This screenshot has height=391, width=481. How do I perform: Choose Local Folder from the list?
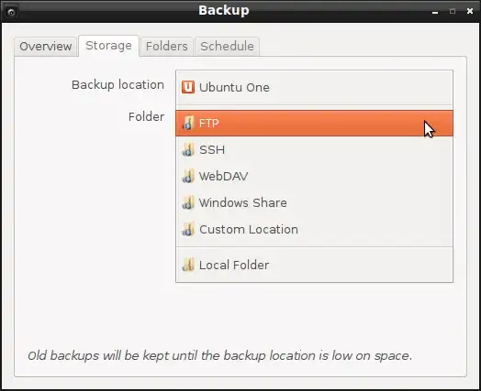click(314, 265)
